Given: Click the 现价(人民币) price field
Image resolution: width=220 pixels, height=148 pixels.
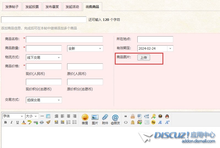Looking at the screenshot, I should click(x=44, y=66).
